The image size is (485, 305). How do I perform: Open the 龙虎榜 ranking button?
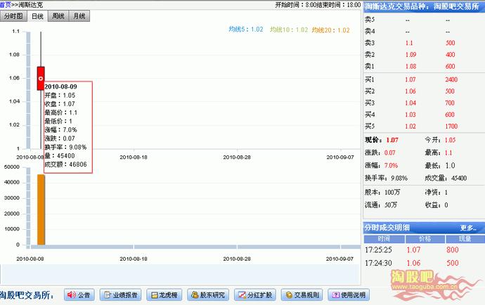pyautogui.click(x=164, y=294)
